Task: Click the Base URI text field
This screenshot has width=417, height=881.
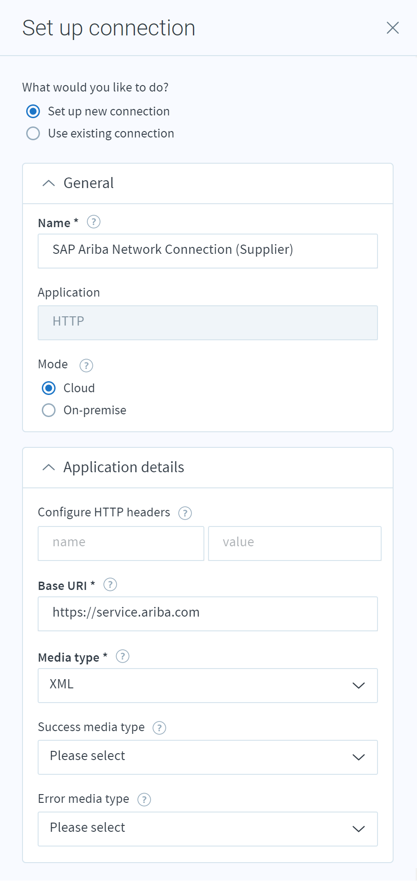Action: [x=208, y=614]
